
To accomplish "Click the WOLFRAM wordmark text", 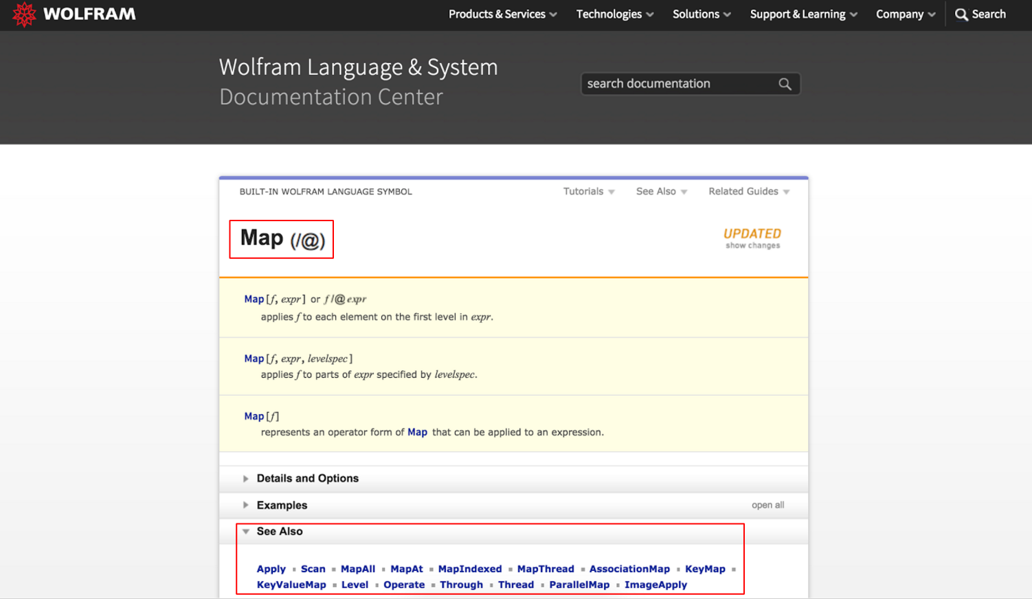I will click(89, 14).
